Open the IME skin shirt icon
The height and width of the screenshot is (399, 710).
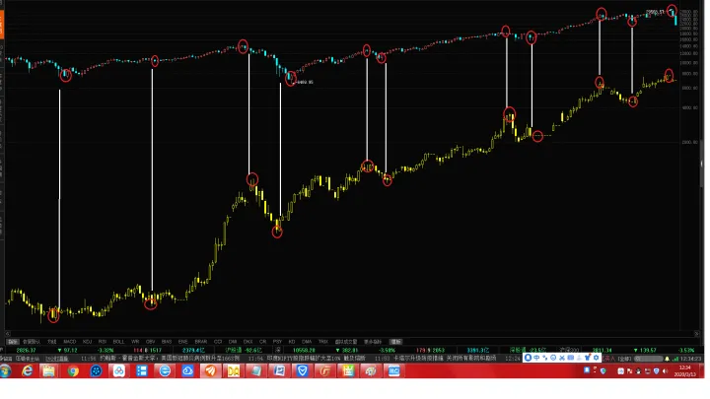coord(588,358)
